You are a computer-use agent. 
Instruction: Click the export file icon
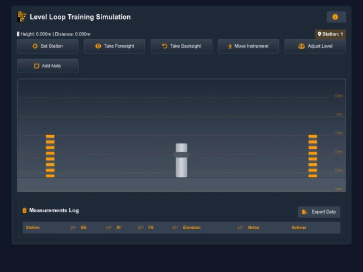tap(305, 212)
